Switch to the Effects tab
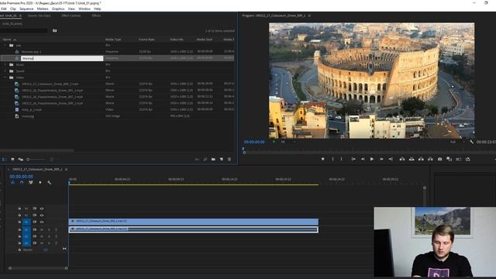 tap(96, 15)
